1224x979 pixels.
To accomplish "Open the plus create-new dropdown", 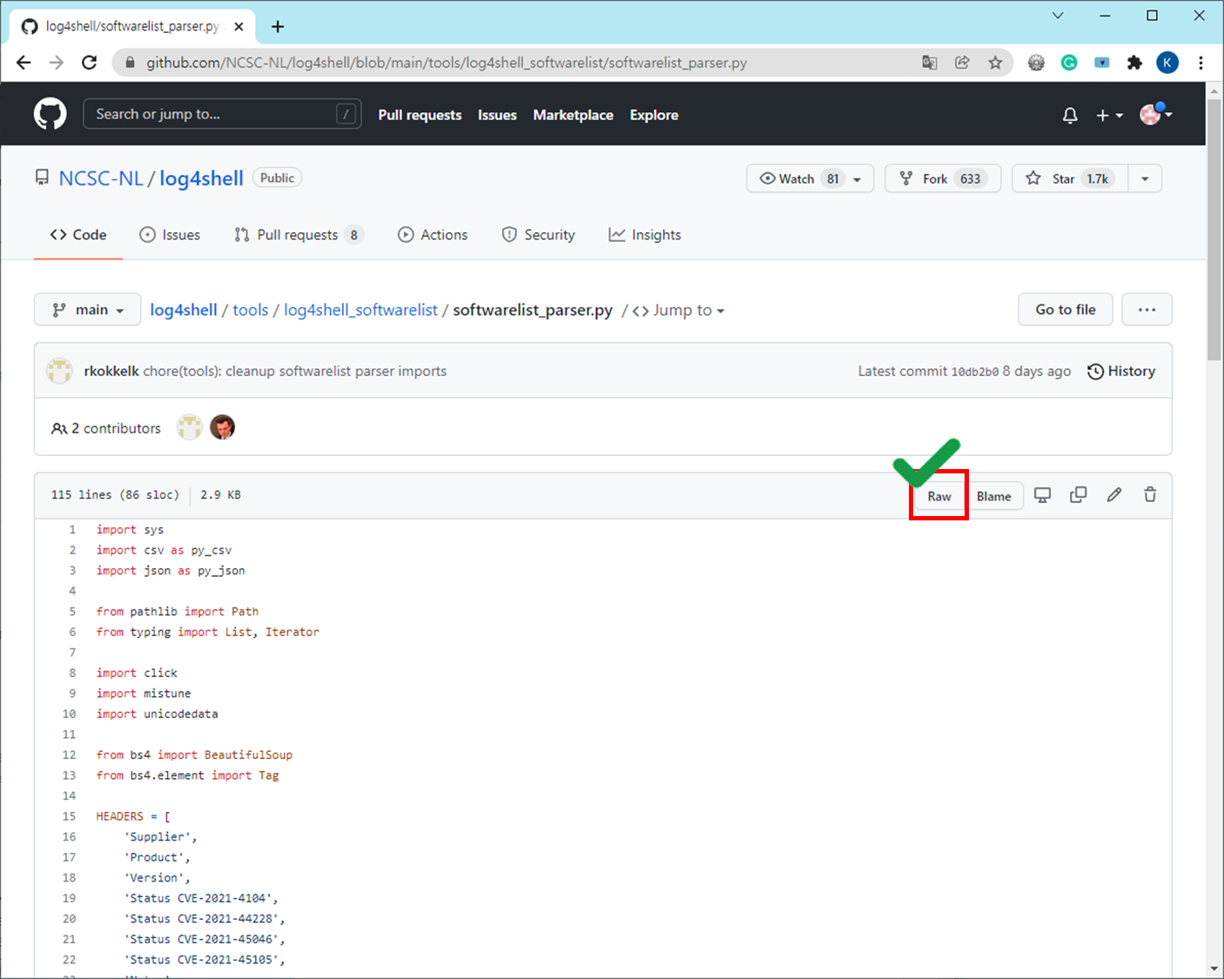I will 1109,115.
